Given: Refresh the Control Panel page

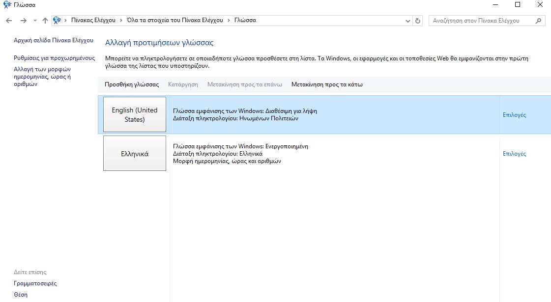Looking at the screenshot, I should (x=418, y=21).
